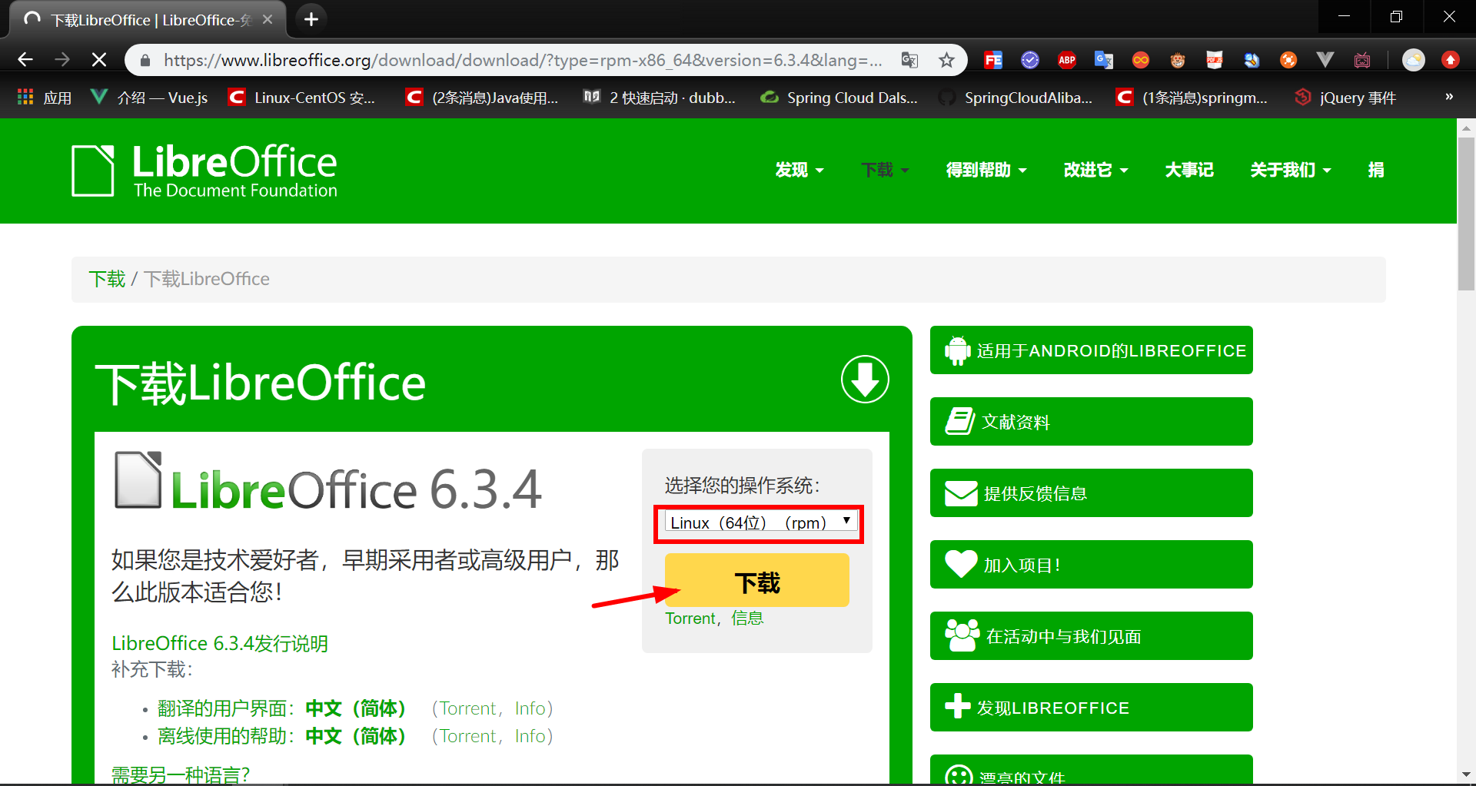Open the jQuery 事件 bookmark
The width and height of the screenshot is (1476, 786).
[1345, 98]
